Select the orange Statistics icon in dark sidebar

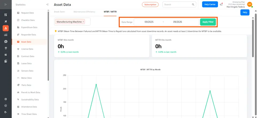(x=6, y=28)
